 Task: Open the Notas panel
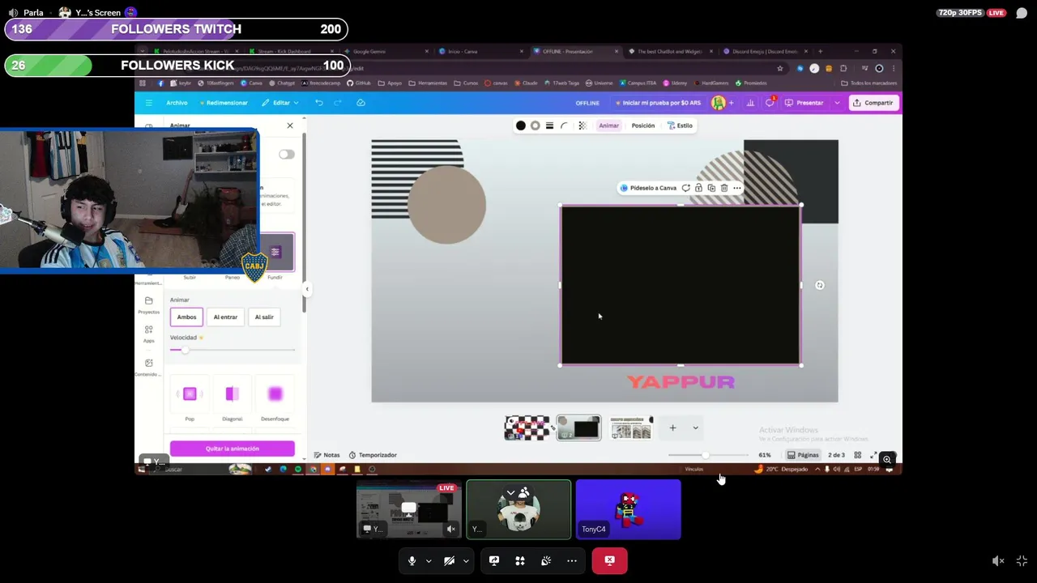pos(326,455)
